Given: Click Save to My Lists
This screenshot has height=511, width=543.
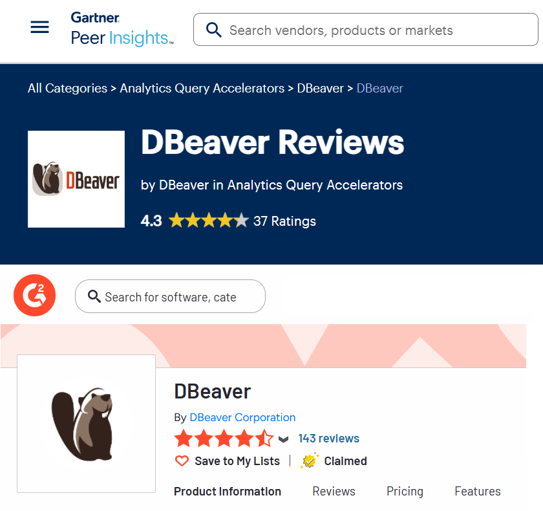Looking at the screenshot, I should tap(237, 461).
